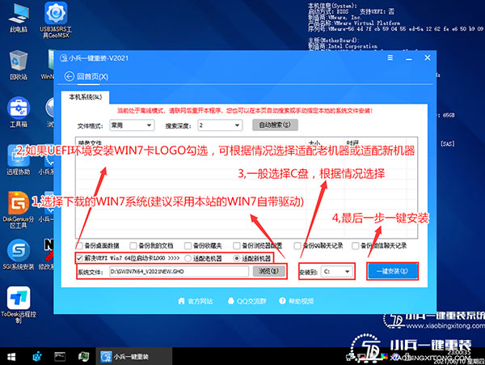Click the 系统文件 path input field
Viewport: 485px width, 365px height.
click(179, 271)
